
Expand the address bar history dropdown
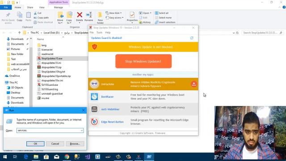(x=234, y=33)
